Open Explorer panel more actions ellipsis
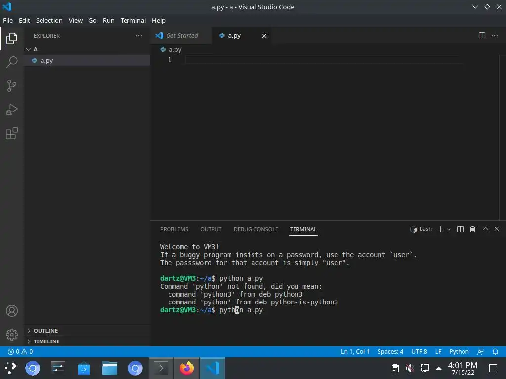Image resolution: width=506 pixels, height=379 pixels. (139, 36)
